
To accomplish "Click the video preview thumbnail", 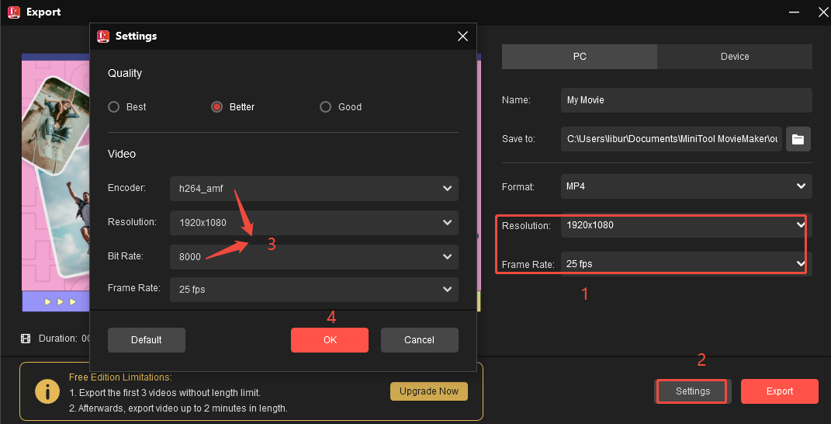I will (55, 182).
